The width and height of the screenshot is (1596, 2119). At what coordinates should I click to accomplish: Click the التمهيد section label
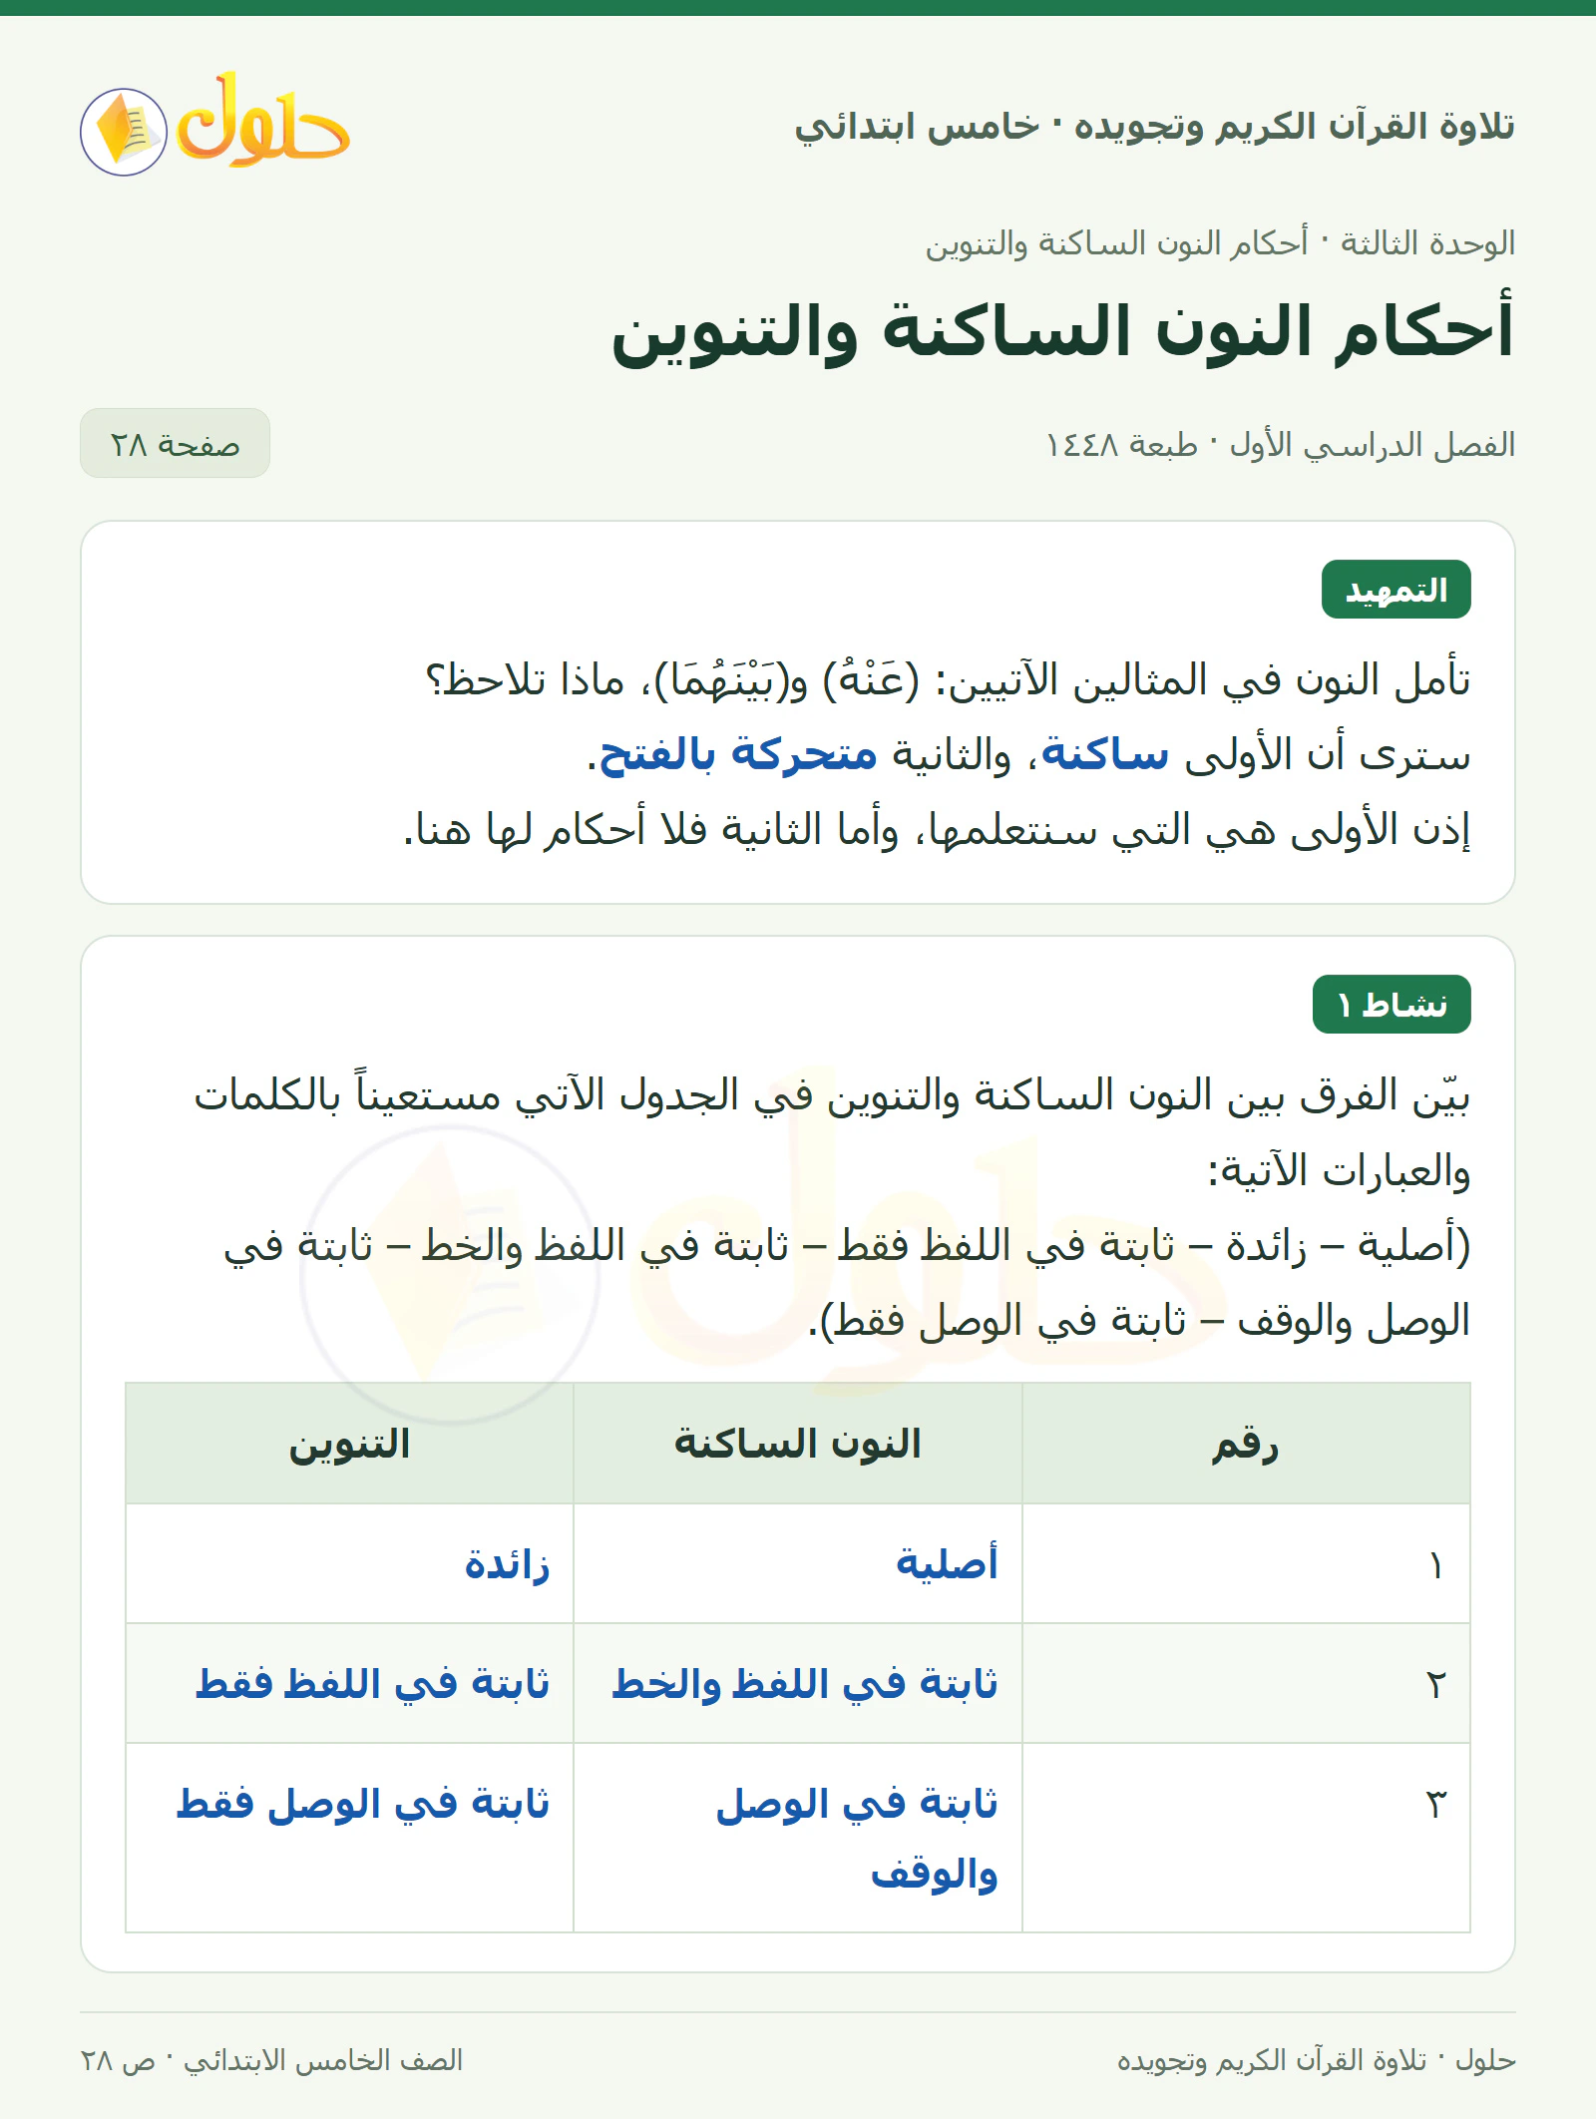1396,590
